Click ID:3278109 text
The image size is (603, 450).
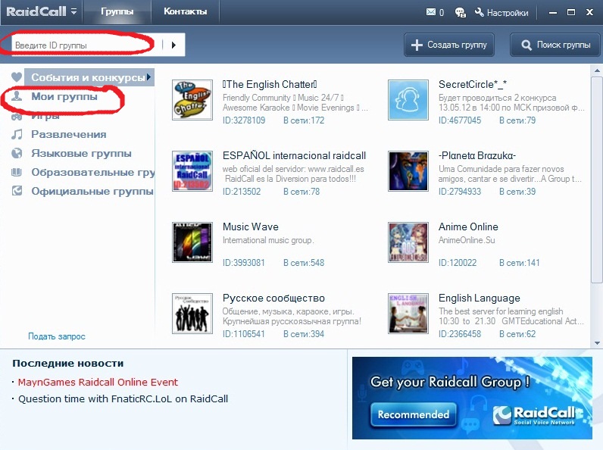[x=244, y=120]
